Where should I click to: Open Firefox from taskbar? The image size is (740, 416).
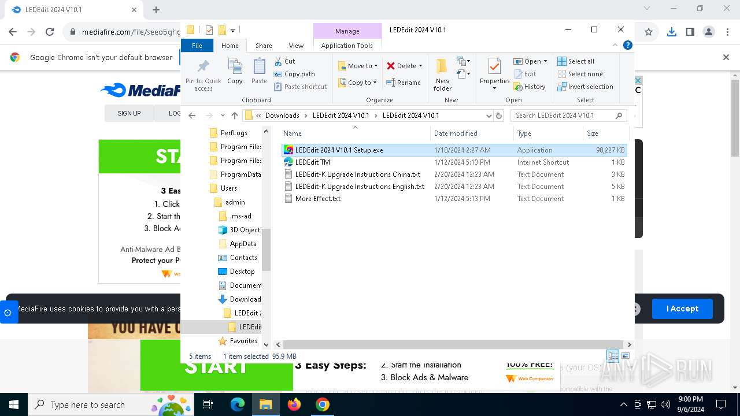tap(294, 404)
